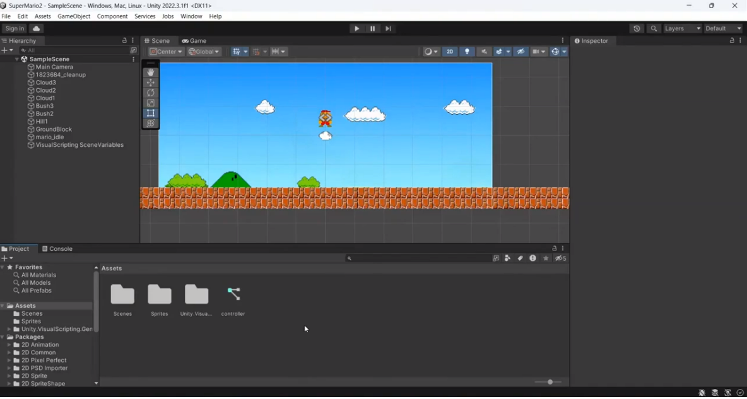Lock the Project panel
The height and width of the screenshot is (399, 747).
click(x=555, y=248)
